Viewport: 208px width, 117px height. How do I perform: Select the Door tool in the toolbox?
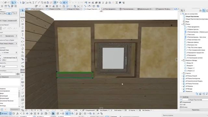click(x=22, y=28)
